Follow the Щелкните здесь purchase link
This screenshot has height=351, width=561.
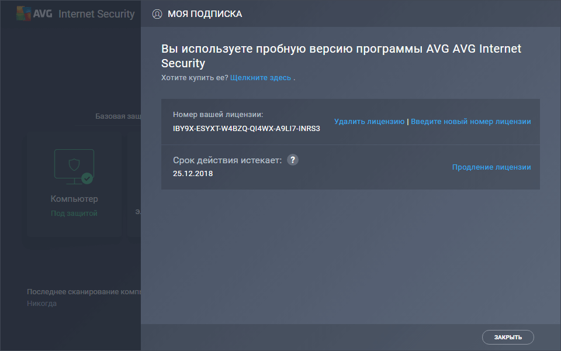point(261,78)
